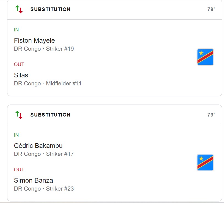Viewport: 224px width, 203px height.
Task: Click 79' time in first card
Action: 211,9
